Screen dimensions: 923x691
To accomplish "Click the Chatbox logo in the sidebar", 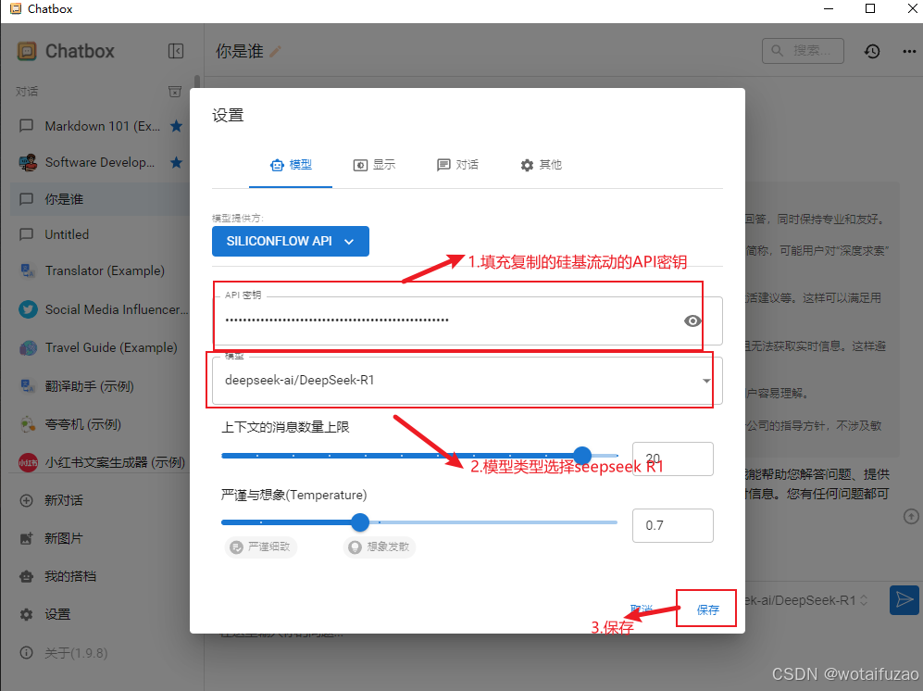I will point(27,51).
